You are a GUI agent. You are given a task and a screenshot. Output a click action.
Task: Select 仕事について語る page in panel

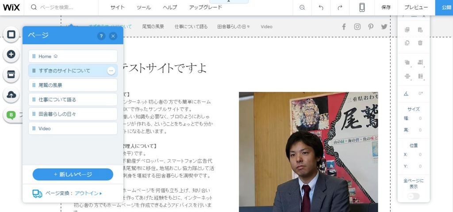point(73,99)
